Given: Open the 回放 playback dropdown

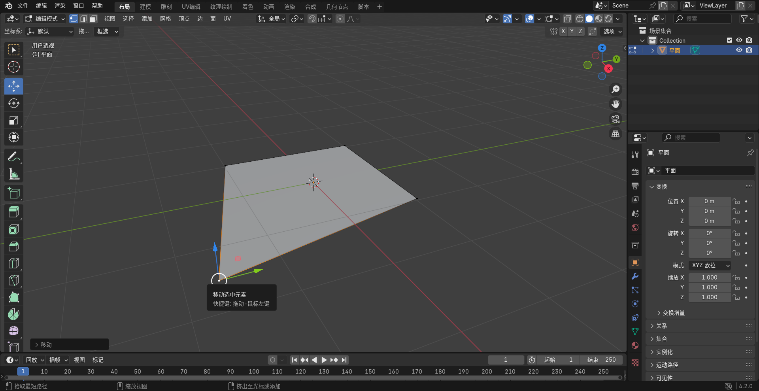Looking at the screenshot, I should [x=35, y=360].
